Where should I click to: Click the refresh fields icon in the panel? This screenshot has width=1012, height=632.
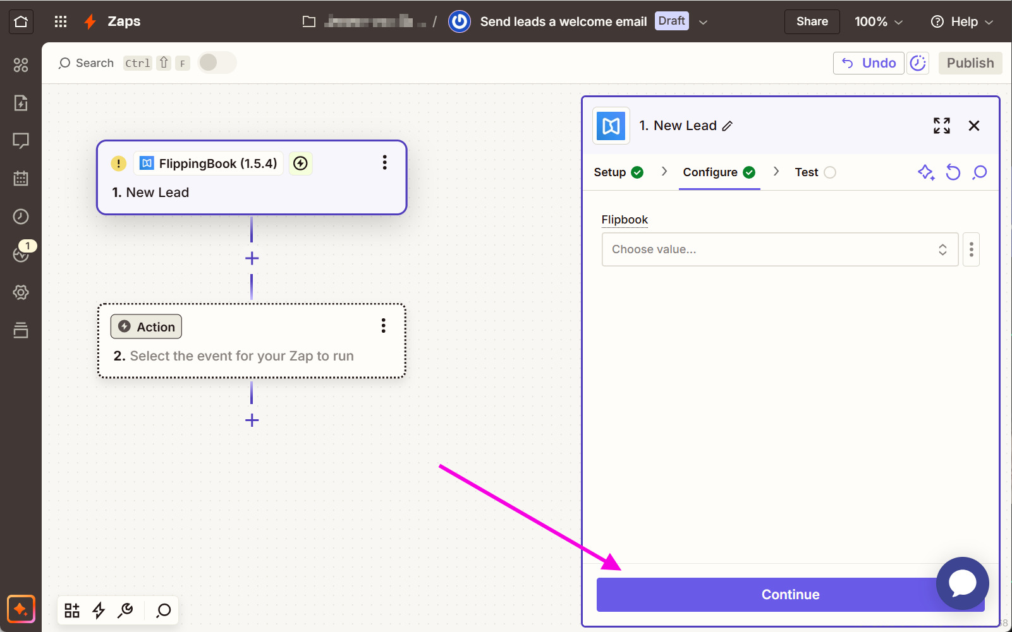[x=953, y=172]
